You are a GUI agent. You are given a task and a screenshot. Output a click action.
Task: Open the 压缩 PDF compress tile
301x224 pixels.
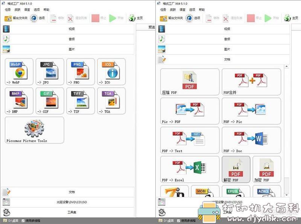[190, 82]
